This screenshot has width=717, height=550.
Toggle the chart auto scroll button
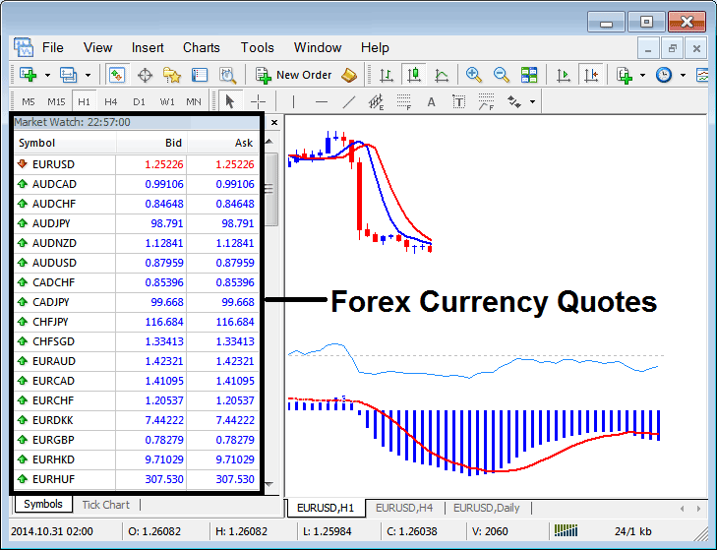pyautogui.click(x=564, y=75)
